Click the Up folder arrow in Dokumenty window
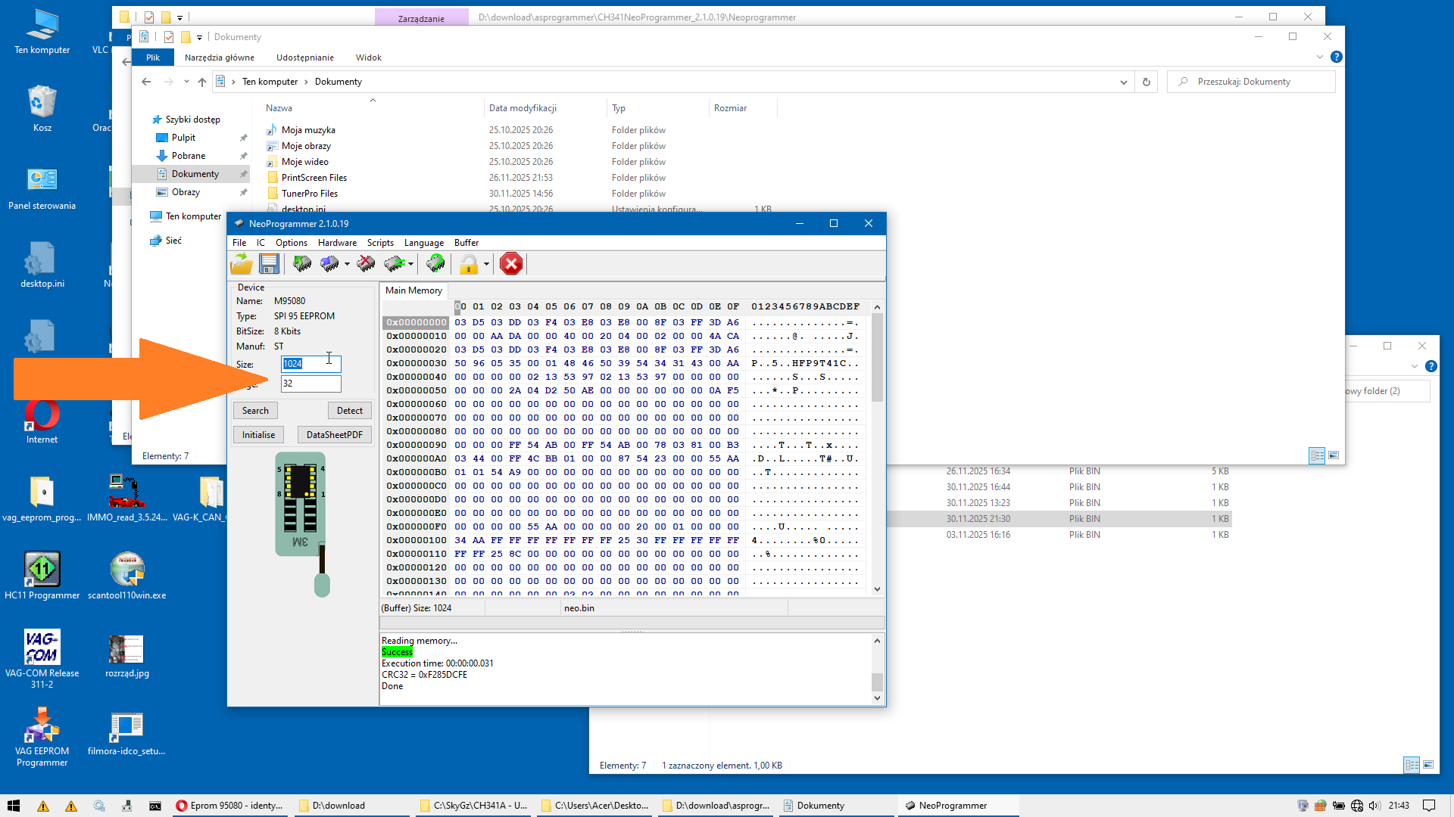This screenshot has width=1454, height=817. click(x=202, y=82)
